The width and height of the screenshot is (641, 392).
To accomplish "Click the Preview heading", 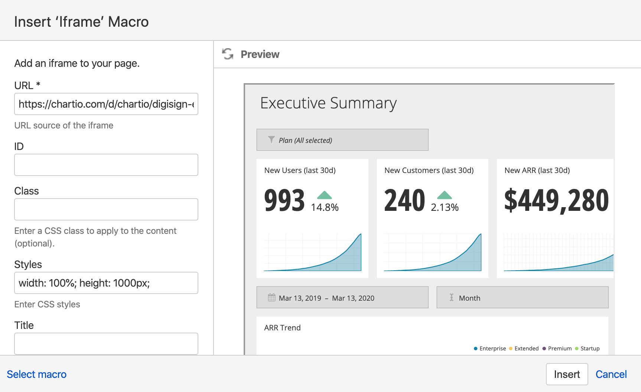I will click(x=260, y=54).
